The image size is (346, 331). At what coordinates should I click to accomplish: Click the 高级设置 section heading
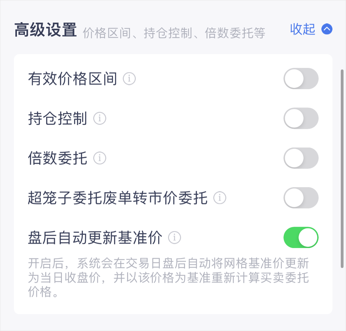(46, 30)
